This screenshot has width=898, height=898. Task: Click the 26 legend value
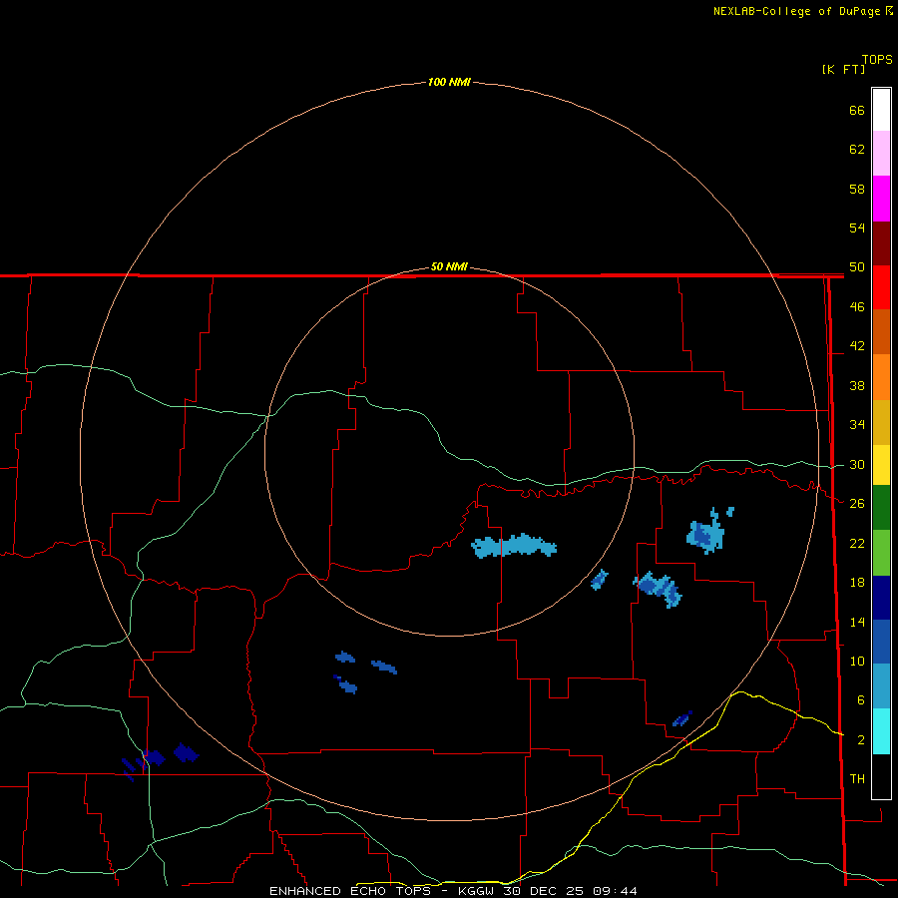pyautogui.click(x=857, y=504)
